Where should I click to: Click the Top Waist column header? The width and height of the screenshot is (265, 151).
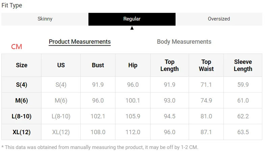point(206,65)
